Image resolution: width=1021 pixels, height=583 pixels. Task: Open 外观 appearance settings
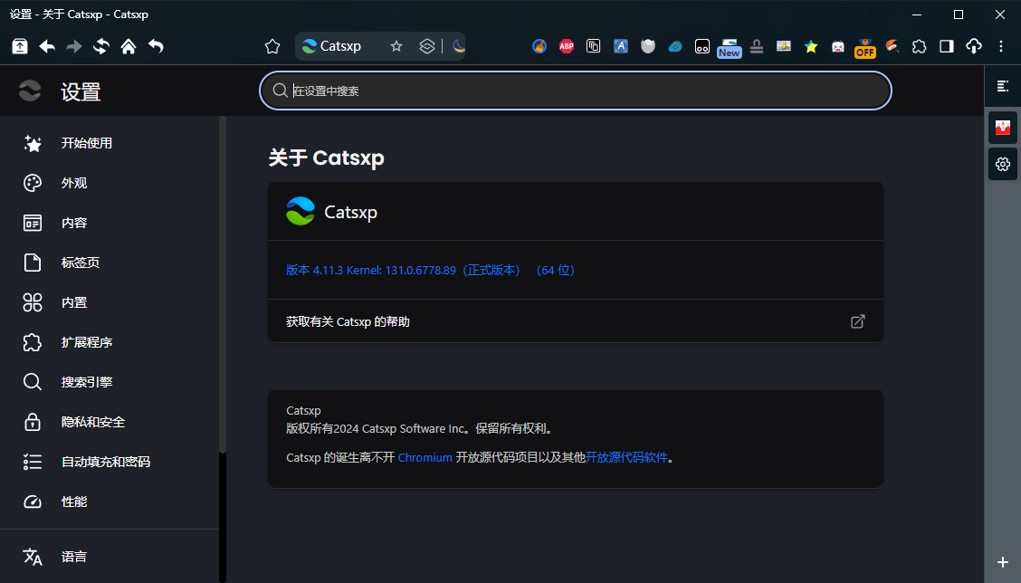coord(74,183)
